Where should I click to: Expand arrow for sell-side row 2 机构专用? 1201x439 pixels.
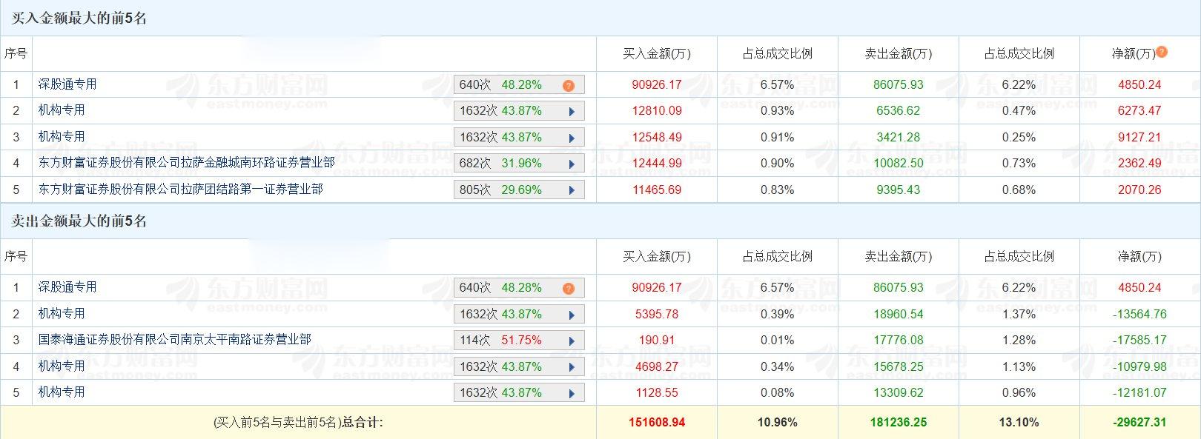pos(572,315)
